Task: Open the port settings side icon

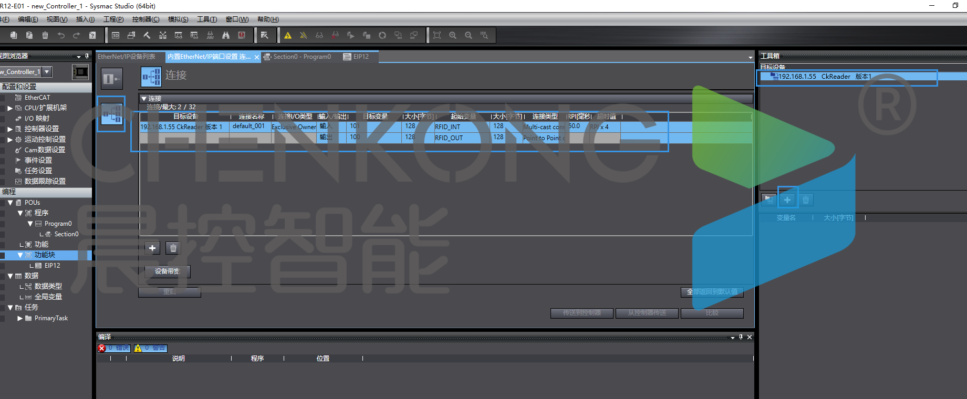Action: [x=111, y=79]
